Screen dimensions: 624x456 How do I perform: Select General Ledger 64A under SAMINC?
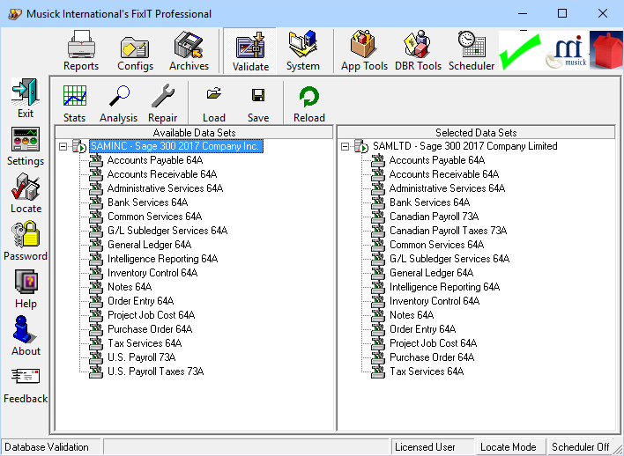click(150, 245)
